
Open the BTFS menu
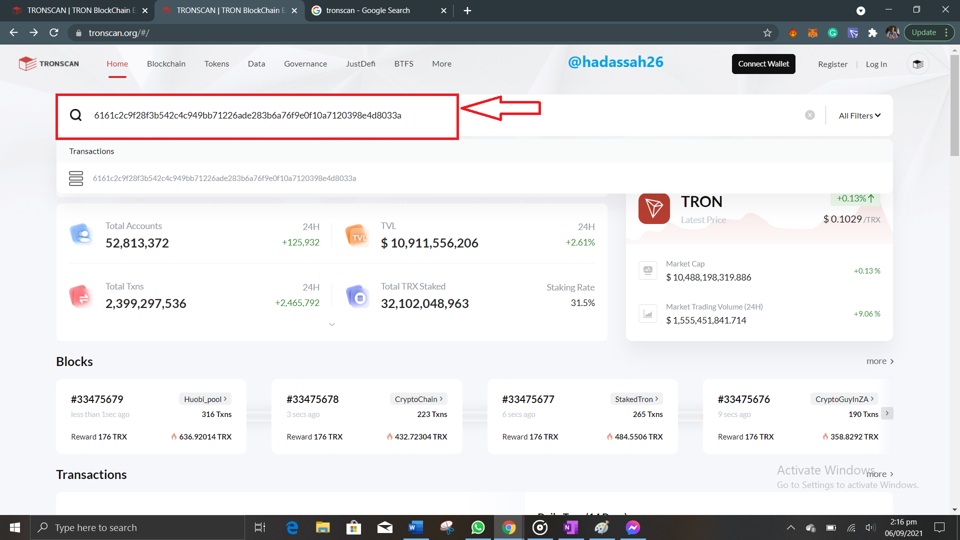click(403, 64)
